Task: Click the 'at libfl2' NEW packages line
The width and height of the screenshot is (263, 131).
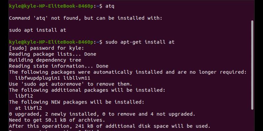Action: 29,108
